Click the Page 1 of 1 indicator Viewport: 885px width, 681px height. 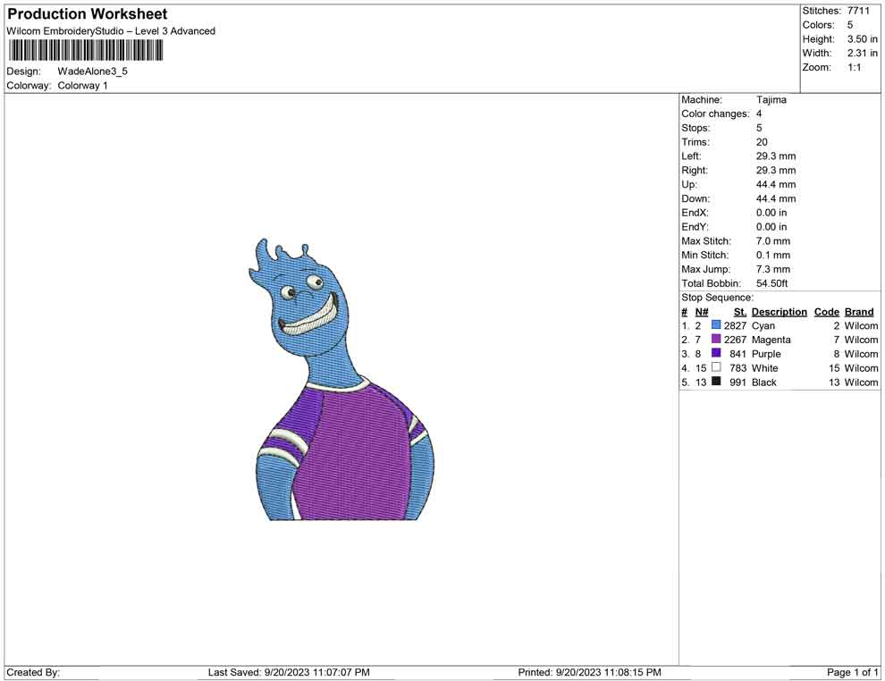tap(852, 673)
